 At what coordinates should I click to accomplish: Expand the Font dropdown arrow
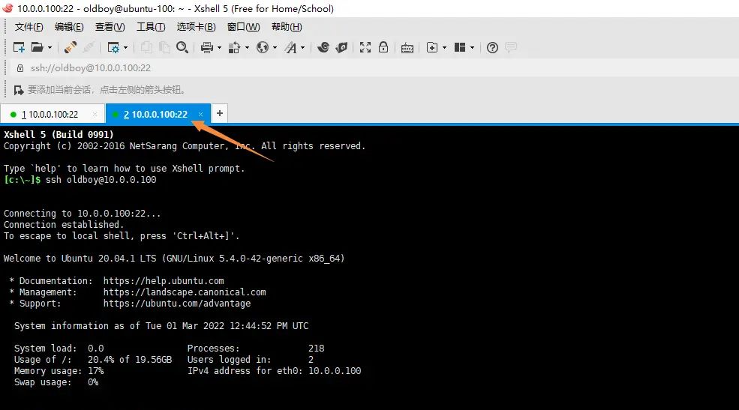click(x=302, y=47)
